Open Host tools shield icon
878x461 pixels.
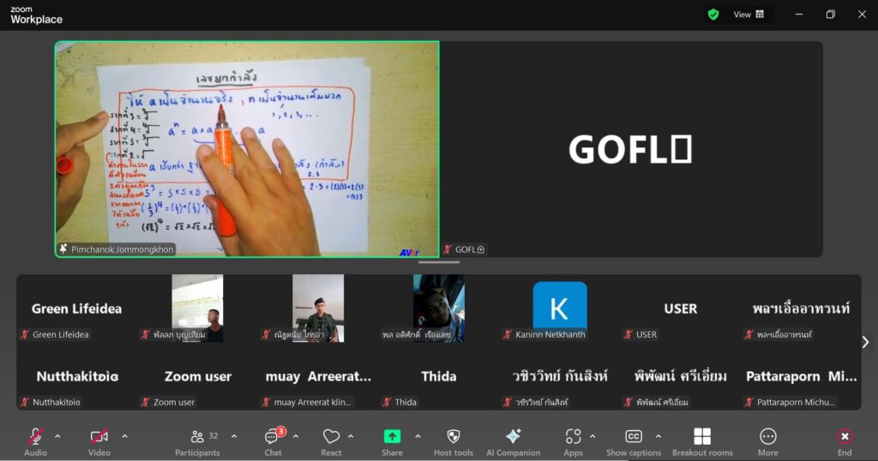coord(454,436)
